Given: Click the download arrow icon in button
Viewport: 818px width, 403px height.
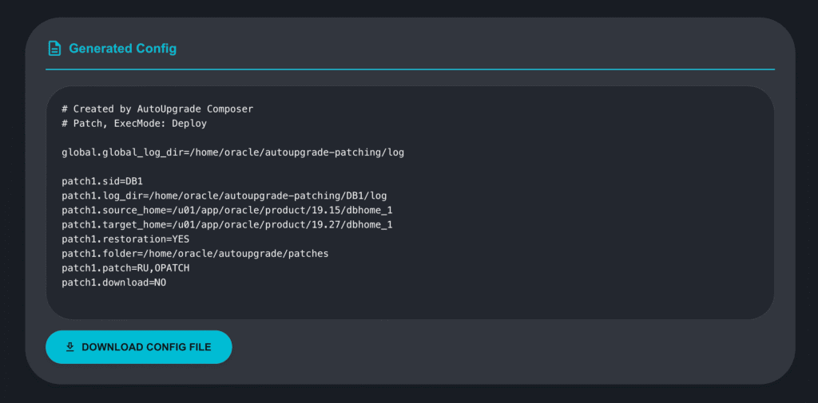Looking at the screenshot, I should pos(70,347).
